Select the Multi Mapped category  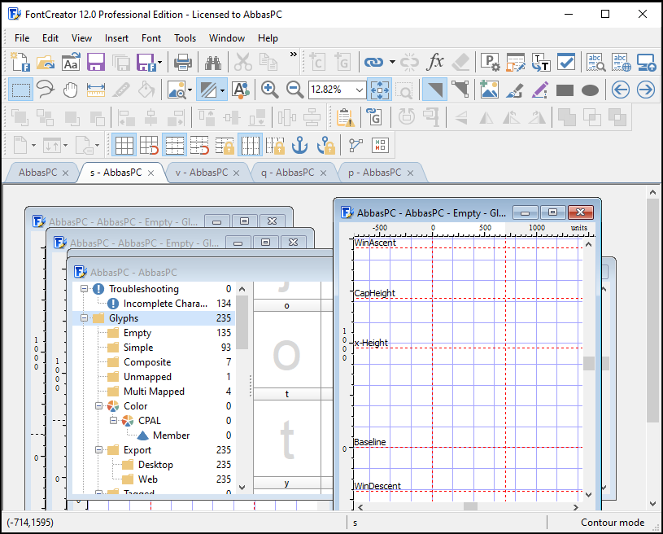[x=154, y=392]
